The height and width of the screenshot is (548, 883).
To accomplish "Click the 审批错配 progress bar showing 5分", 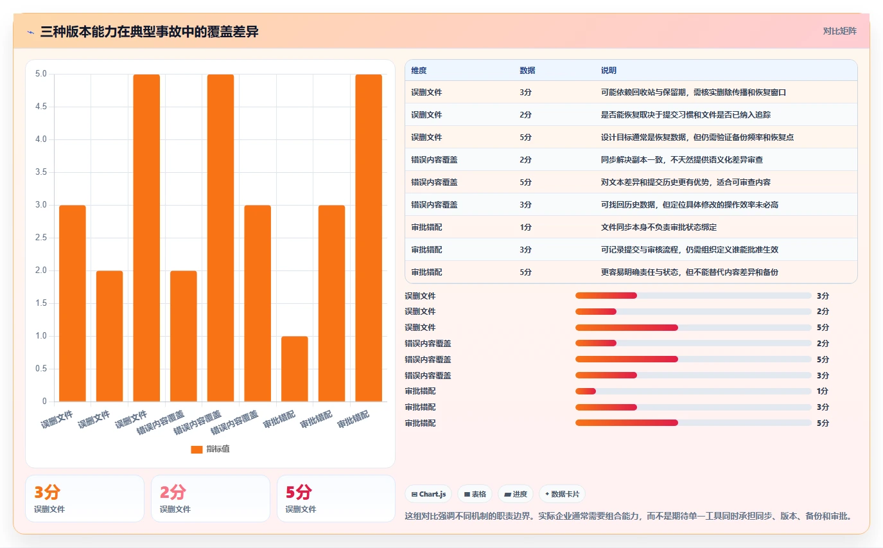I will (694, 423).
